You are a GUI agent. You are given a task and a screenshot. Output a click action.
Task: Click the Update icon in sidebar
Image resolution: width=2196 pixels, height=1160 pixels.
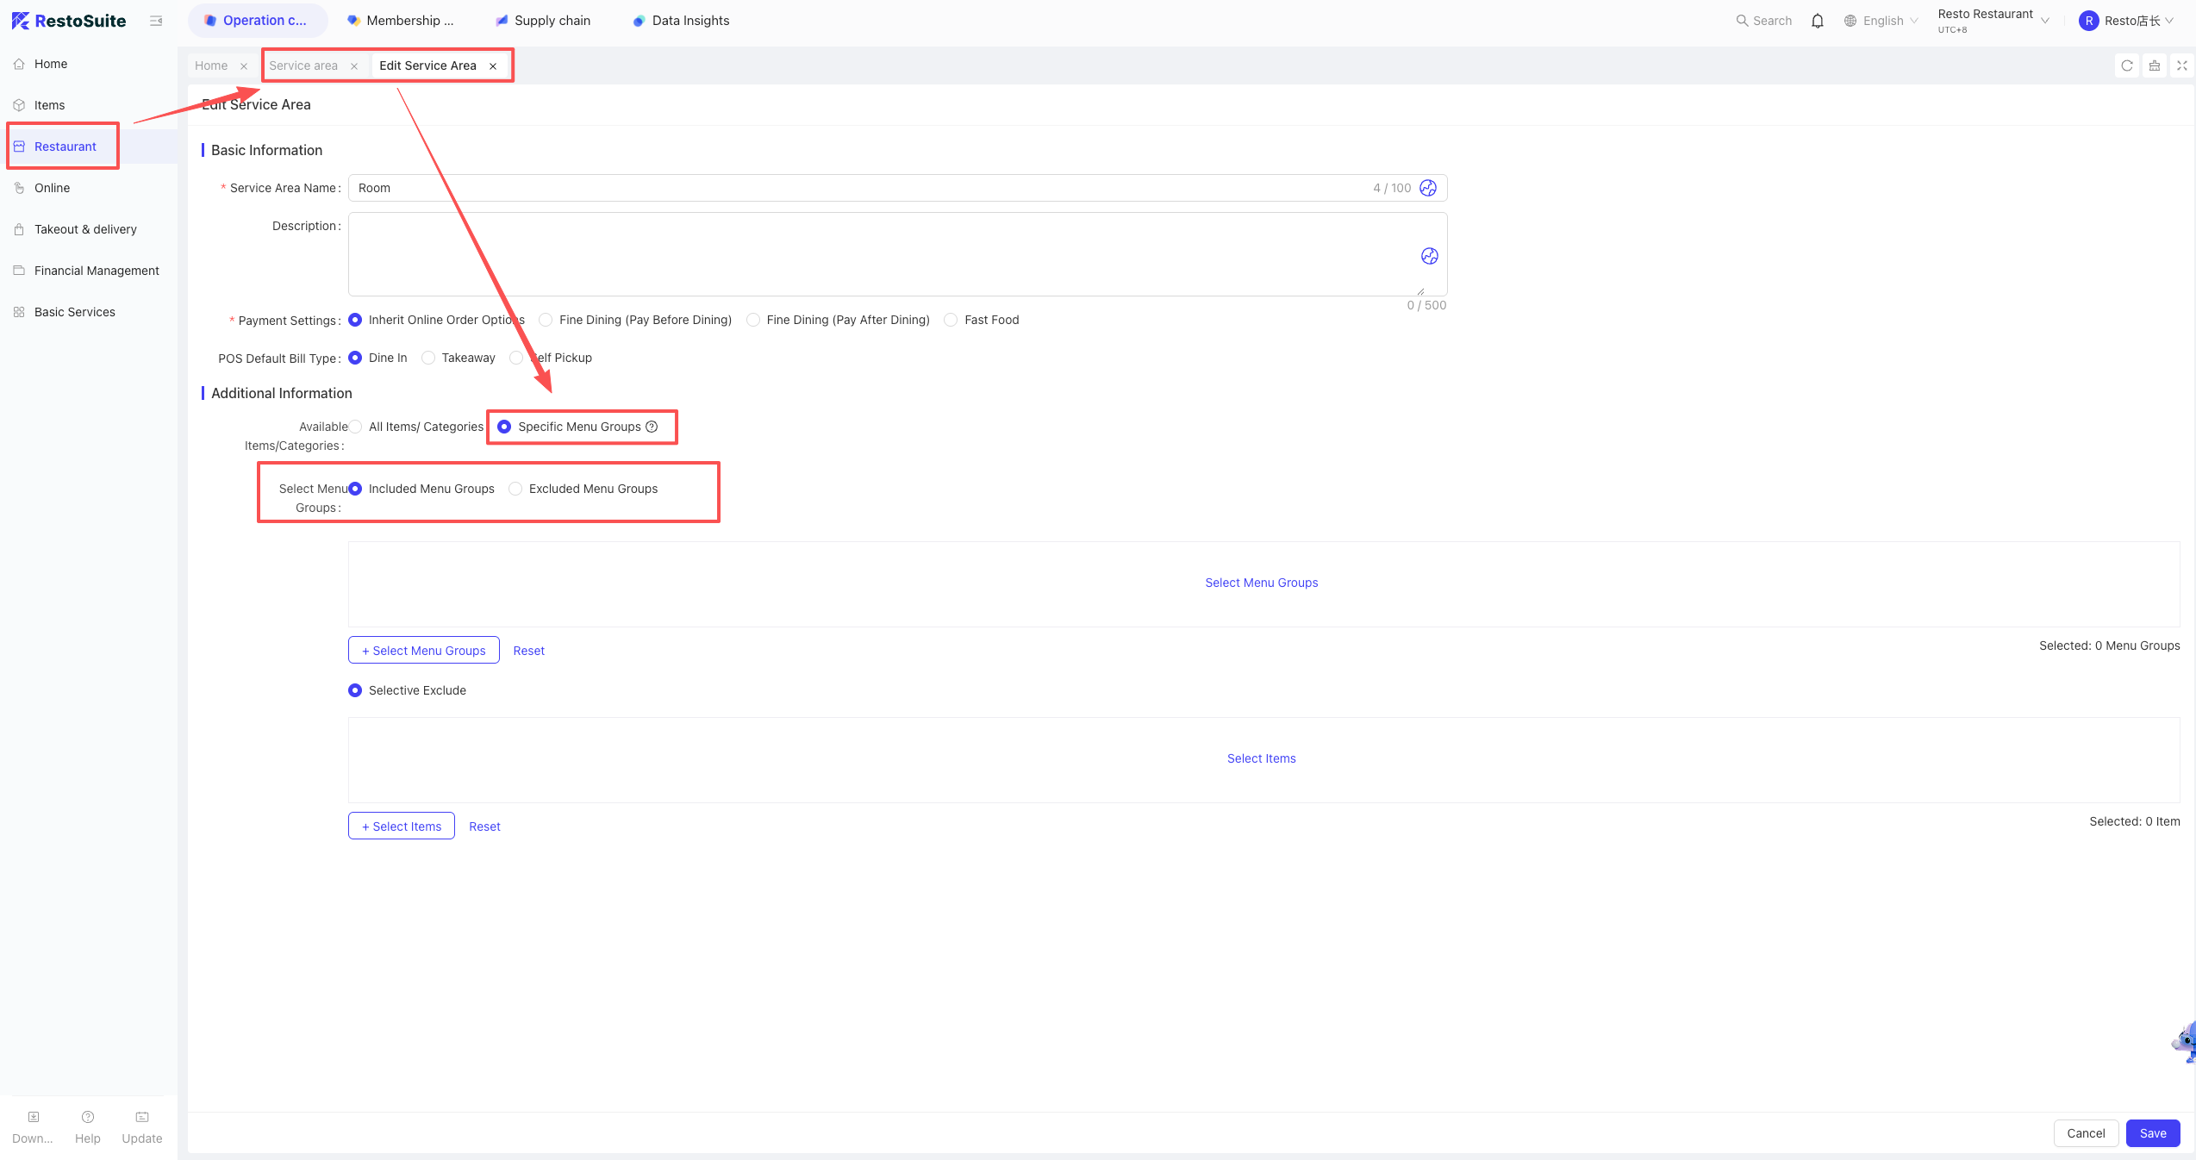tap(142, 1126)
